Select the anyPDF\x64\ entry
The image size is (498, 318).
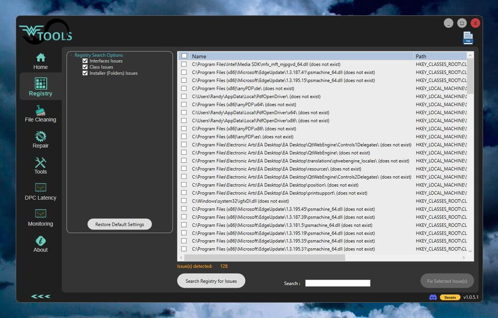tap(244, 105)
